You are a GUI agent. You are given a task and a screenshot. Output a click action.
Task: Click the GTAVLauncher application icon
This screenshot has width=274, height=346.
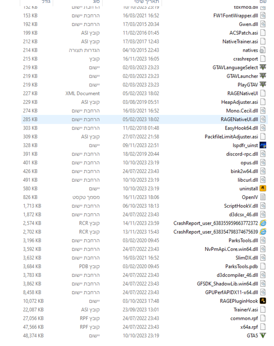[x=263, y=76]
